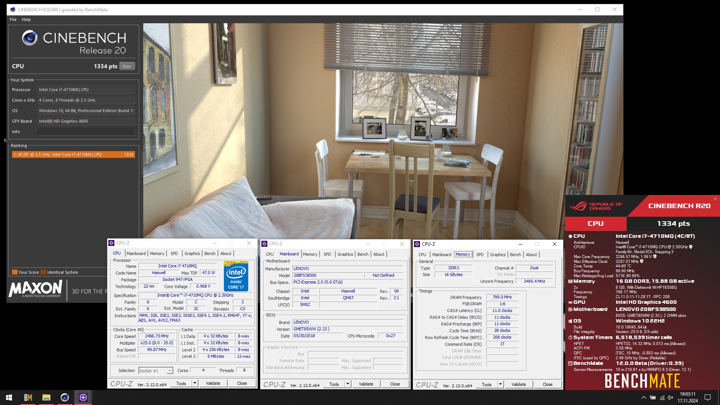Viewport: 720px width, 405px height.
Task: Click Tools button in CPU-Z processor window
Action: coord(181,383)
